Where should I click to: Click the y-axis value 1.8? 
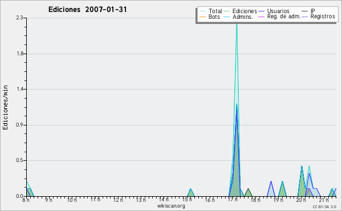19,54
